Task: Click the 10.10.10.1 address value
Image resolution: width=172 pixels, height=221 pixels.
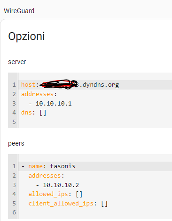Action: click(54, 104)
